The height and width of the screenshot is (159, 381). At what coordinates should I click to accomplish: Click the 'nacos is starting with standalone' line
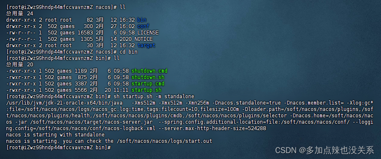(55, 135)
